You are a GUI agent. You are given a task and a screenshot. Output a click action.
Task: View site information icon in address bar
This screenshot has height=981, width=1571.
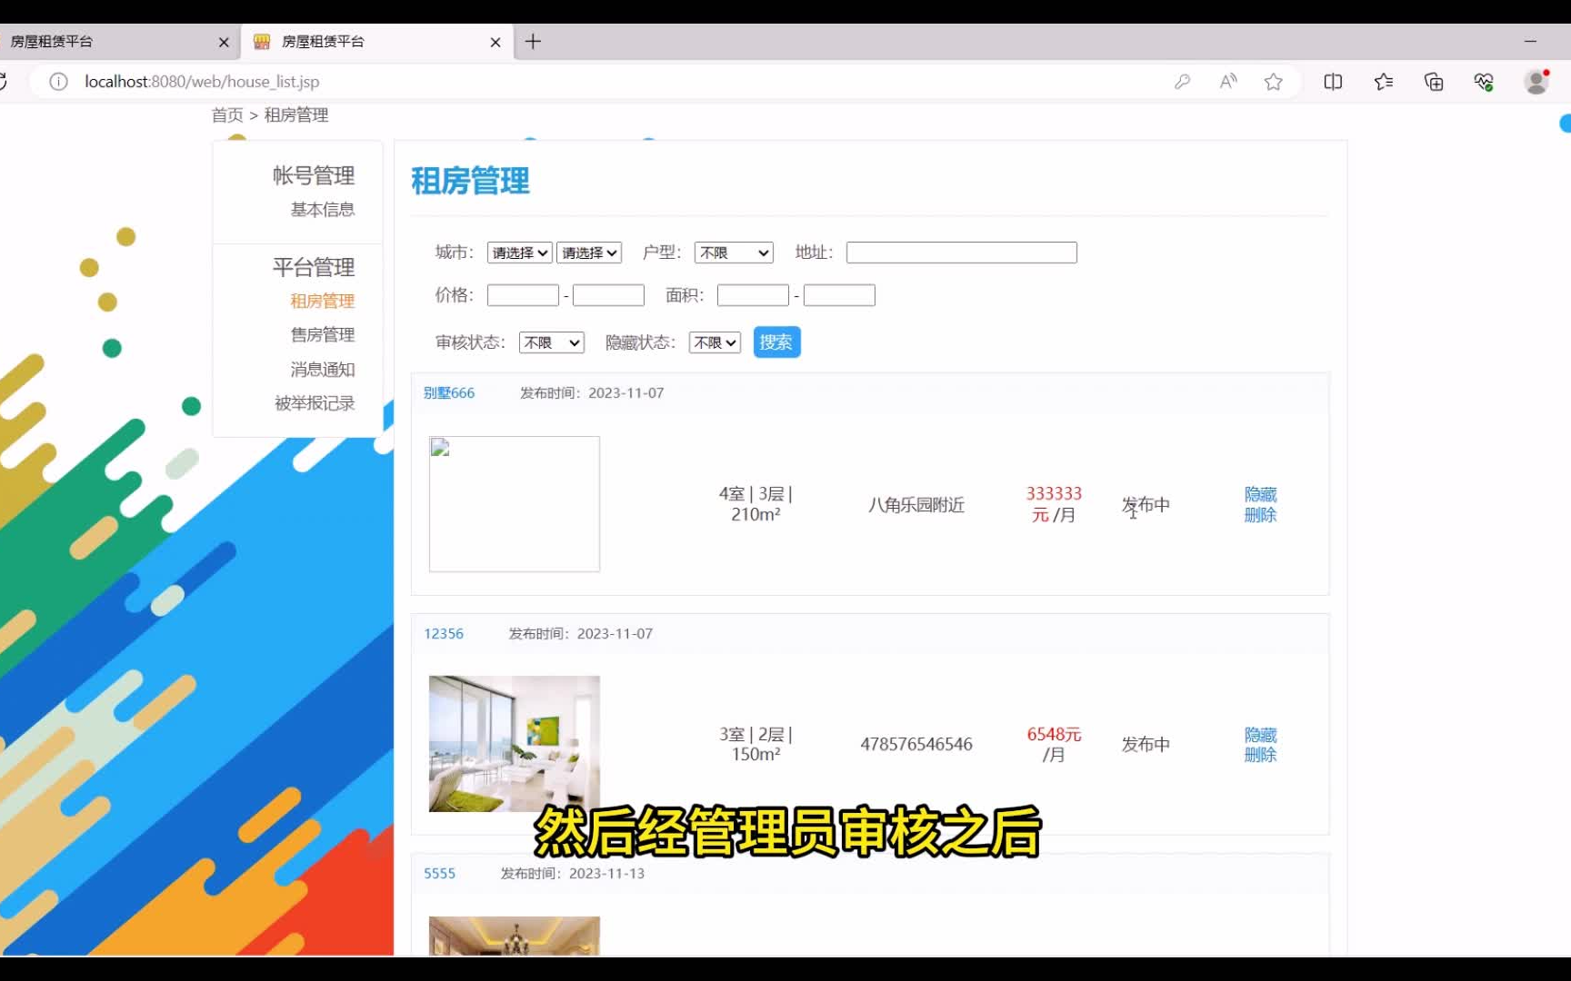(58, 82)
